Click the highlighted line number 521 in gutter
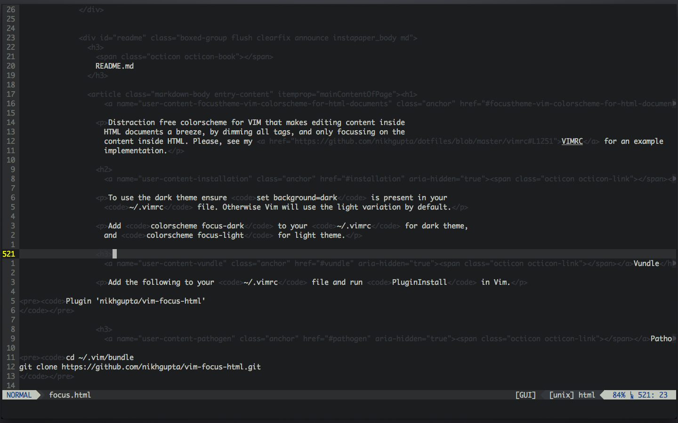Image resolution: width=678 pixels, height=423 pixels. pyautogui.click(x=8, y=254)
